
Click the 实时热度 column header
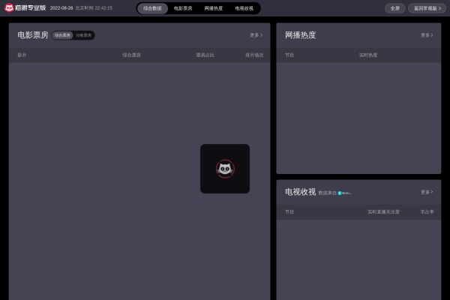click(x=368, y=55)
